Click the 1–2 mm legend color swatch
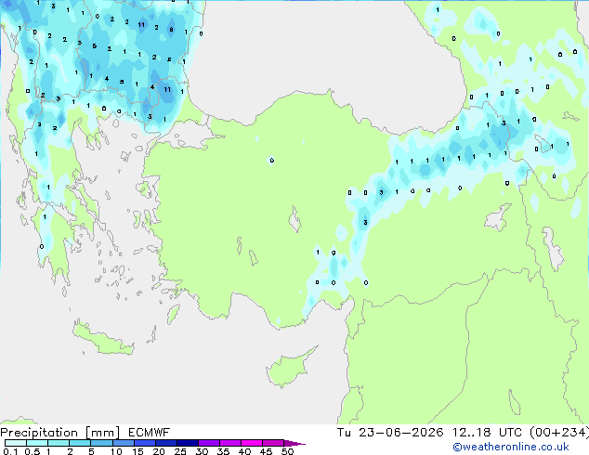 coord(59,443)
